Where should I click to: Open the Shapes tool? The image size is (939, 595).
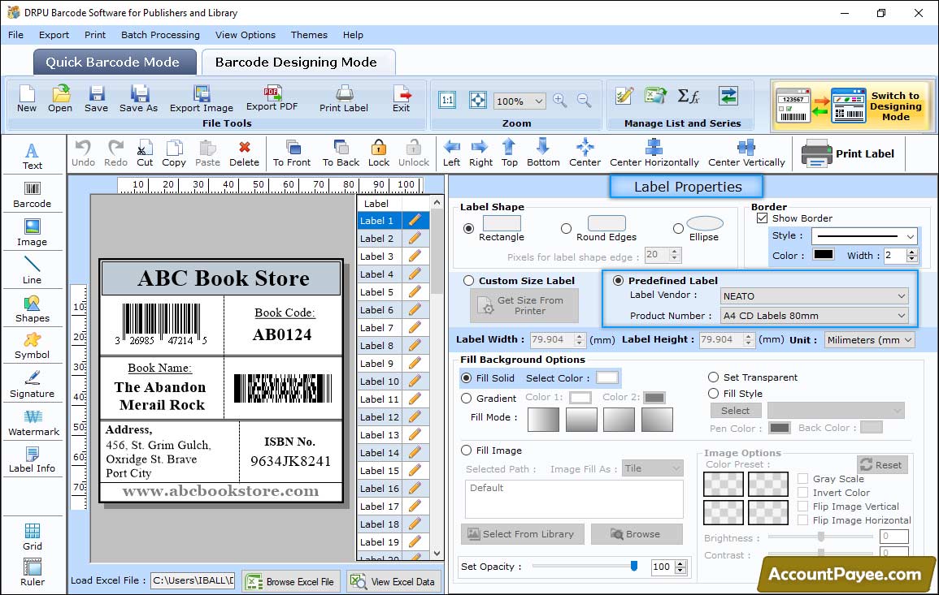click(x=32, y=308)
